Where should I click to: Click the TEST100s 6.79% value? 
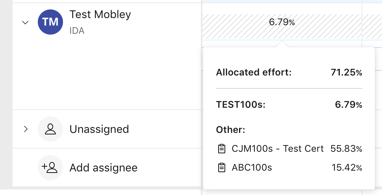[349, 105]
